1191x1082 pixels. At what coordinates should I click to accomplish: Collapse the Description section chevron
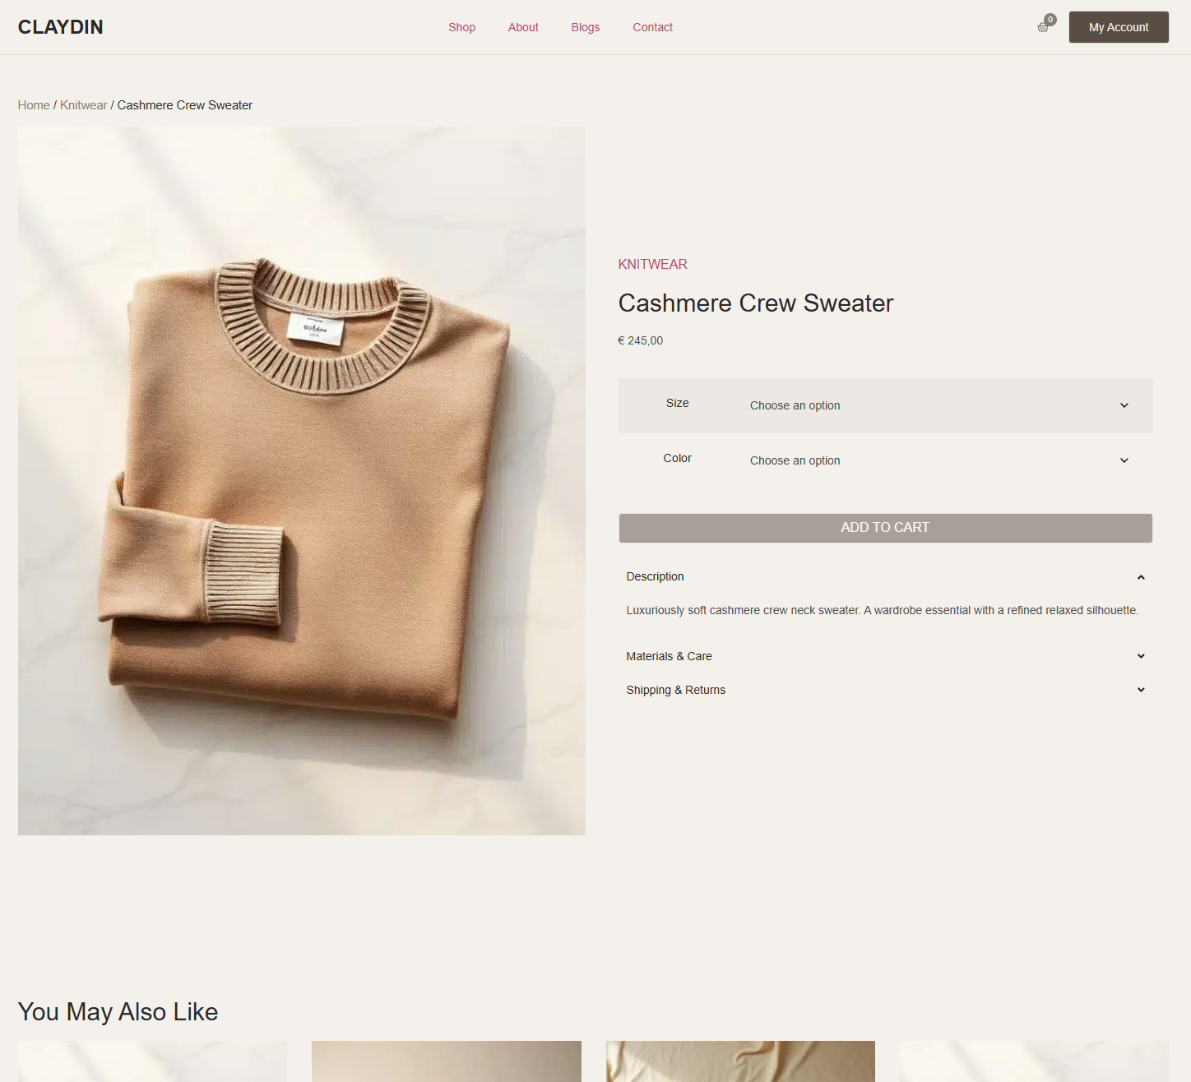pos(1141,577)
